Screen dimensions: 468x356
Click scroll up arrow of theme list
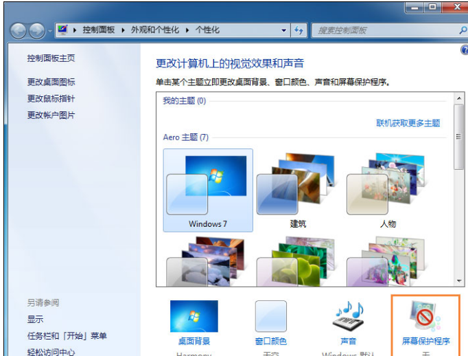point(459,98)
